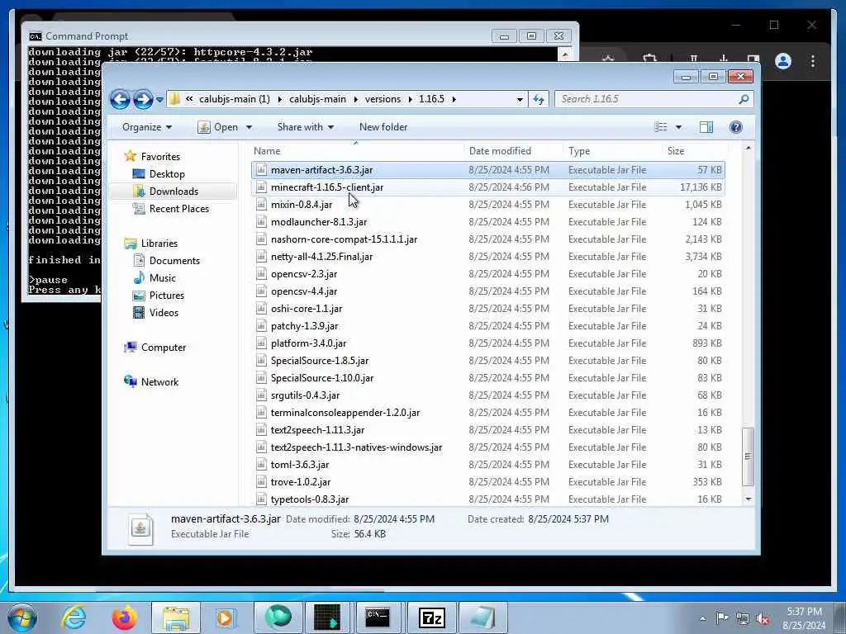Click the versions breadcrumb segment

click(383, 99)
